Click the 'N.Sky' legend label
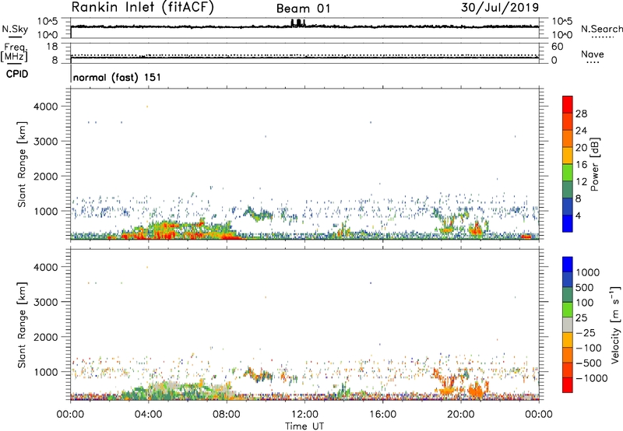This screenshot has width=623, height=431. point(15,29)
